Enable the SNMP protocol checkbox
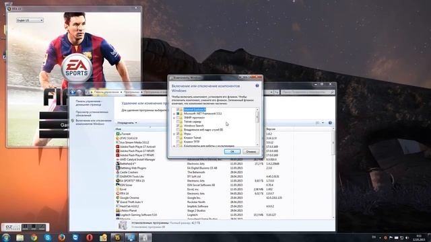Screen dimensions: 431x242 [x=178, y=118]
